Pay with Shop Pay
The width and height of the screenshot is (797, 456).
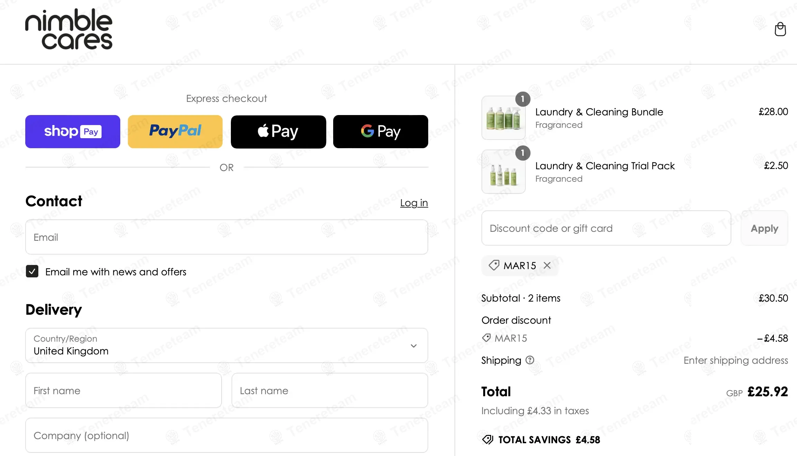pos(73,132)
